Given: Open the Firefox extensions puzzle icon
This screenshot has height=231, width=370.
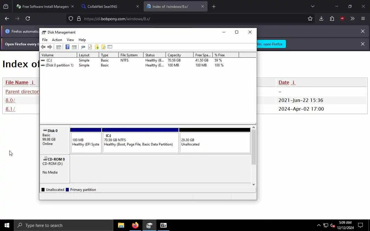Looking at the screenshot, I should pos(332,18).
